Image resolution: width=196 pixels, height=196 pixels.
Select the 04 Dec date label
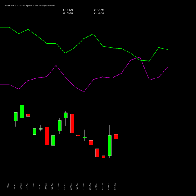click(115, 186)
